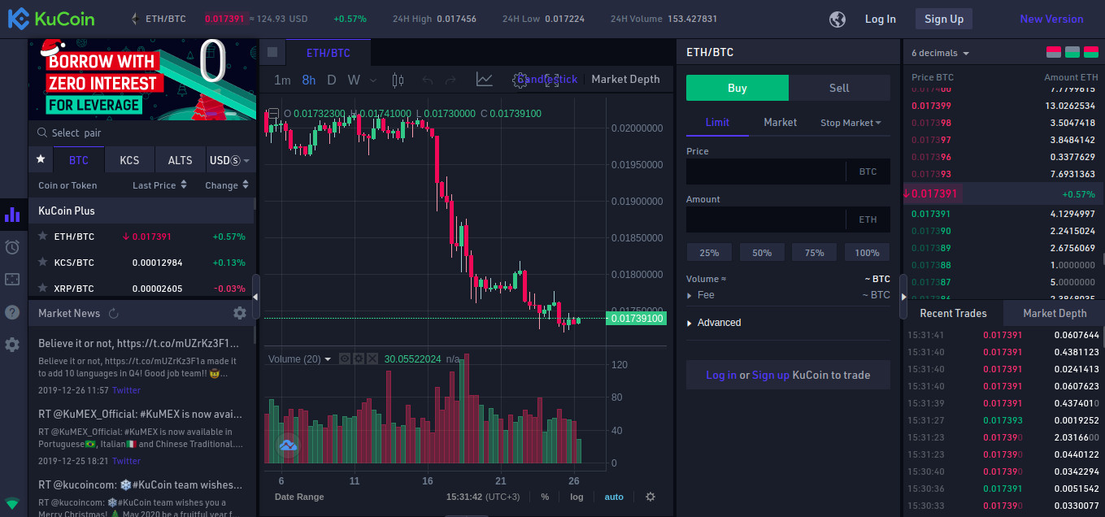Toggle chart fullscreen mode
The image size is (1105, 517).
[x=551, y=80]
